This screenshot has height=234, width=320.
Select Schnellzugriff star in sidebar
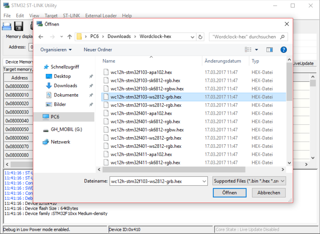pyautogui.click(x=46, y=67)
